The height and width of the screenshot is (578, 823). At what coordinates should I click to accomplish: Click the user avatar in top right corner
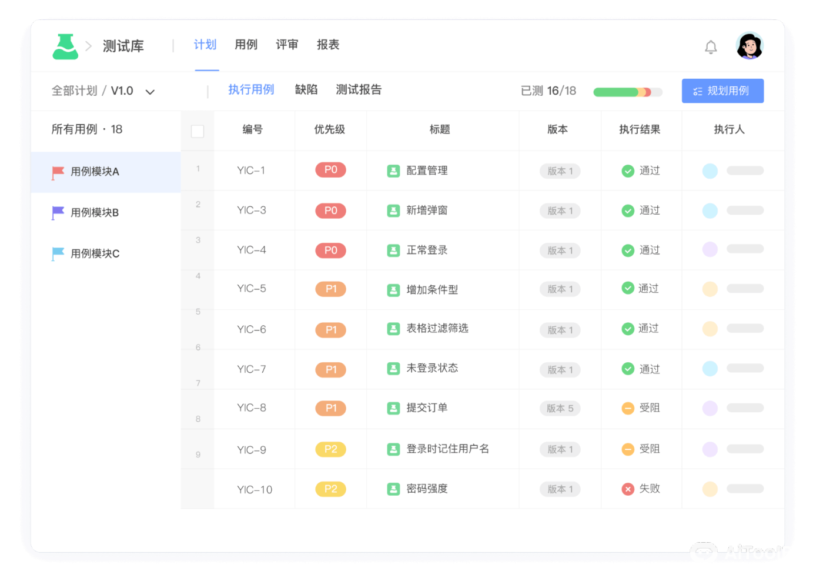(x=749, y=46)
